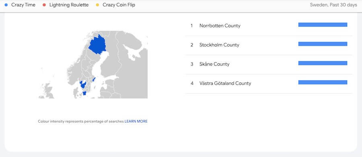Click the blue Crazy Time legend dot
The image size is (362, 157).
click(x=6, y=5)
